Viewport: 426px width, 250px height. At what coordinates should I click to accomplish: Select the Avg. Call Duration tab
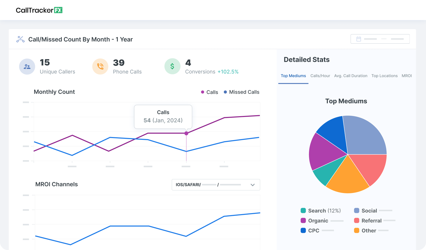pyautogui.click(x=351, y=76)
